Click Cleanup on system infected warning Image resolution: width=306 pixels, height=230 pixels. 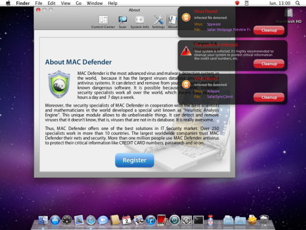(269, 64)
